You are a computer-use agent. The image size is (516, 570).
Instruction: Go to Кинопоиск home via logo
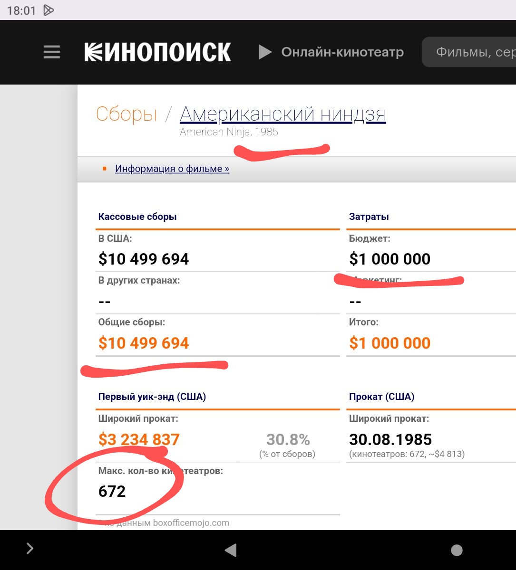[157, 52]
